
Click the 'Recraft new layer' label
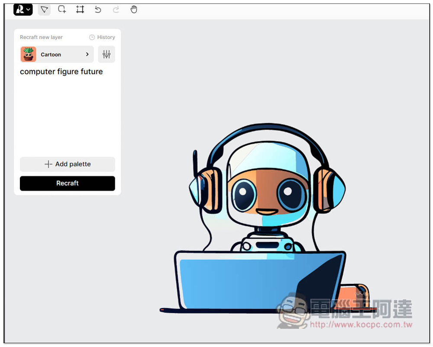(x=41, y=37)
